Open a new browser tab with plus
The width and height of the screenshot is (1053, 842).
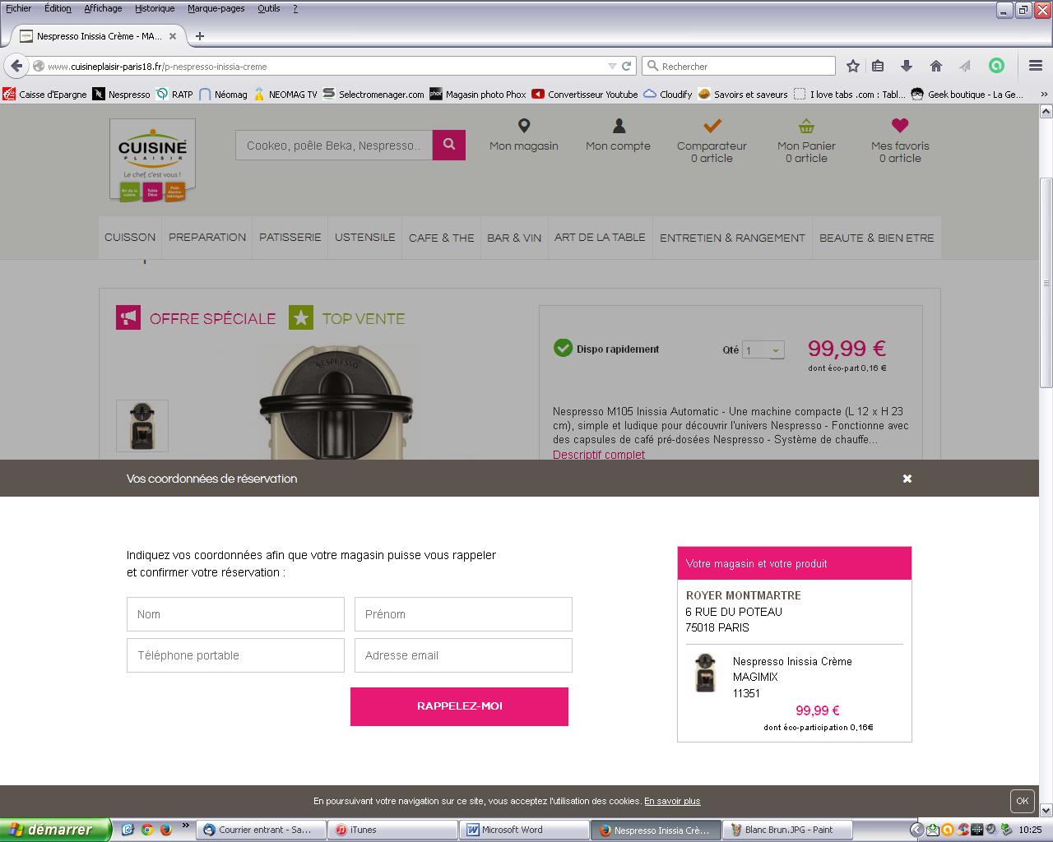pos(200,36)
